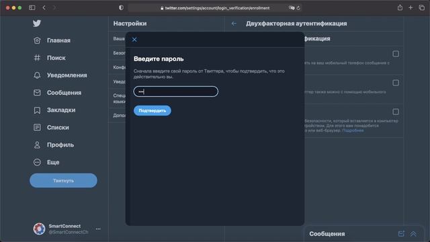Click Двухфакторная аутентификация page title
The height and width of the screenshot is (242, 430).
(296, 24)
